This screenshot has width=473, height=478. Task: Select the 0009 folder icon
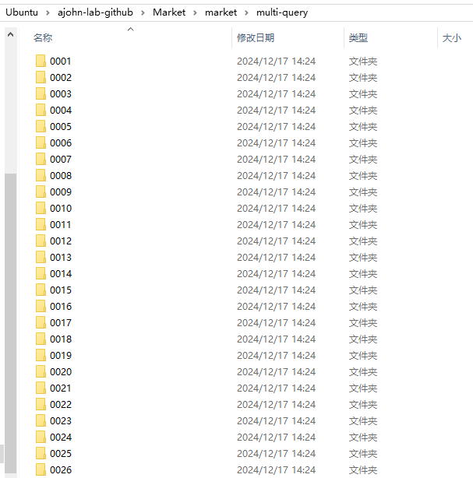pos(41,192)
